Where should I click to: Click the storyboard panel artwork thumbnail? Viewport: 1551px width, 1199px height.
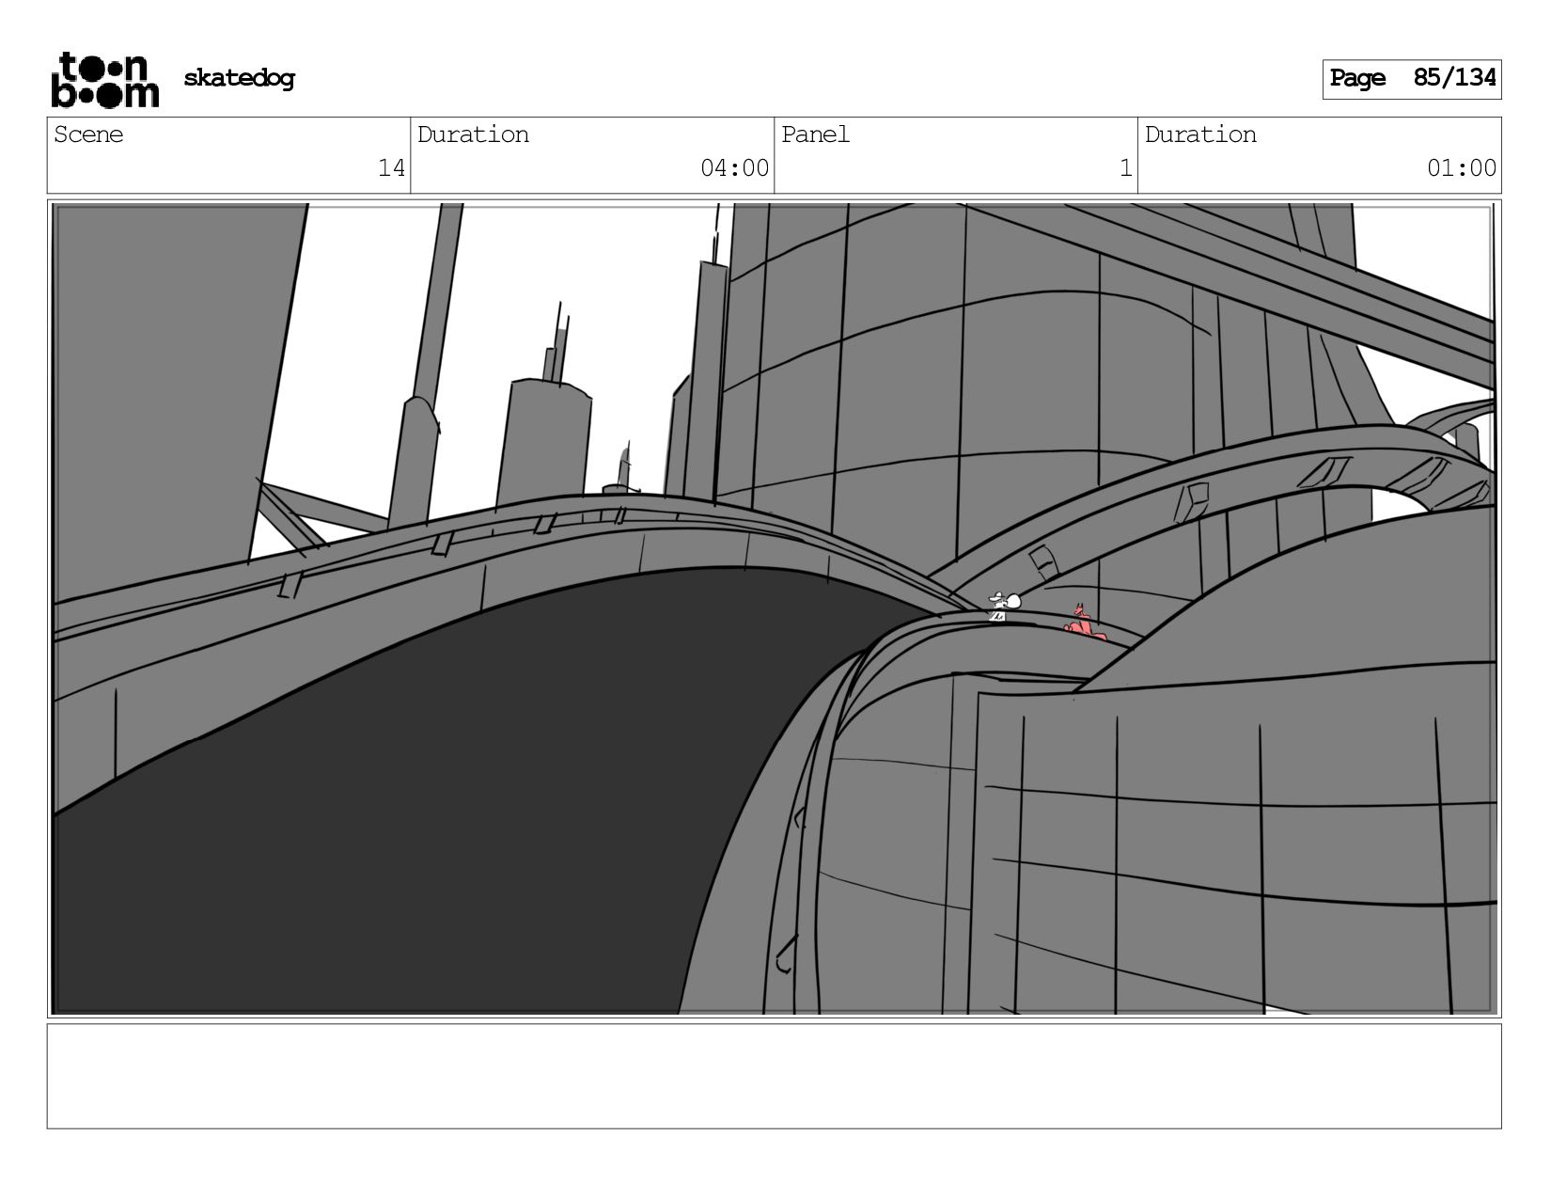[774, 608]
